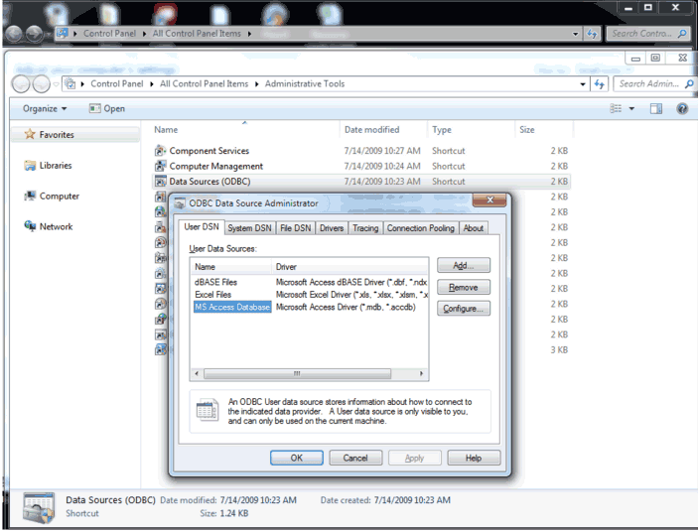The image size is (698, 532).
Task: Click the Remove button
Action: (464, 287)
